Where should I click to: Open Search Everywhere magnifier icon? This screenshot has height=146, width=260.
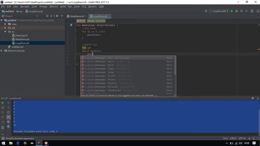click(258, 11)
